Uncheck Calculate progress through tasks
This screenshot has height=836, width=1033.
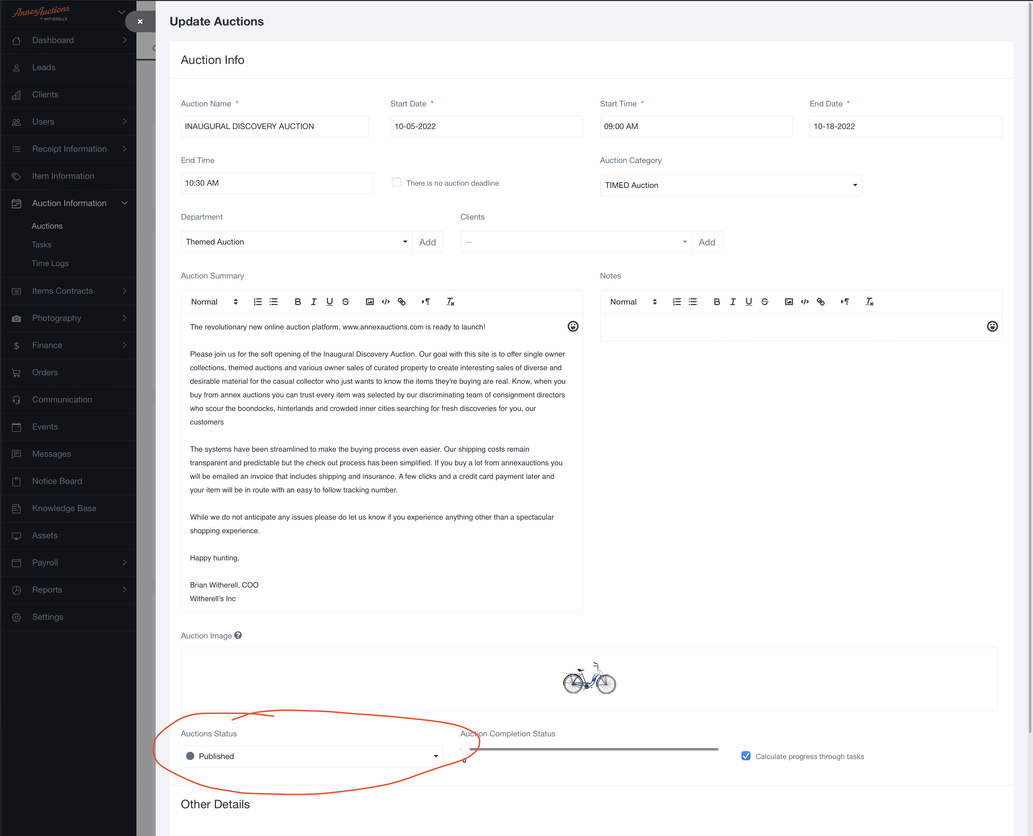point(745,756)
